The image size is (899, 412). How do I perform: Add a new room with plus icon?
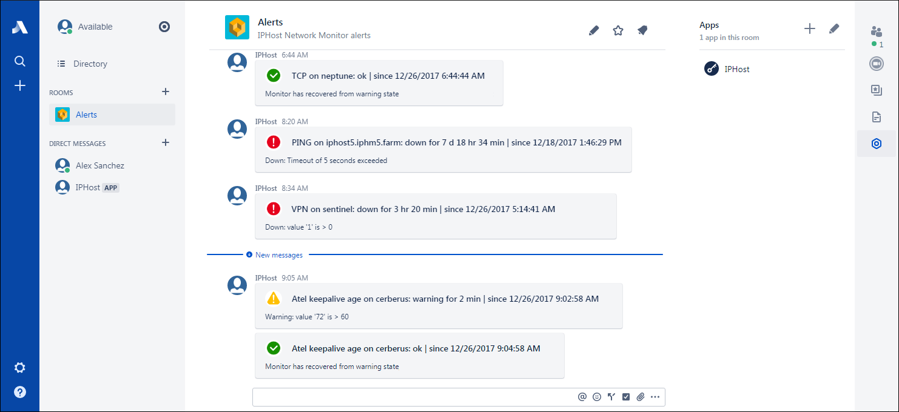[166, 92]
